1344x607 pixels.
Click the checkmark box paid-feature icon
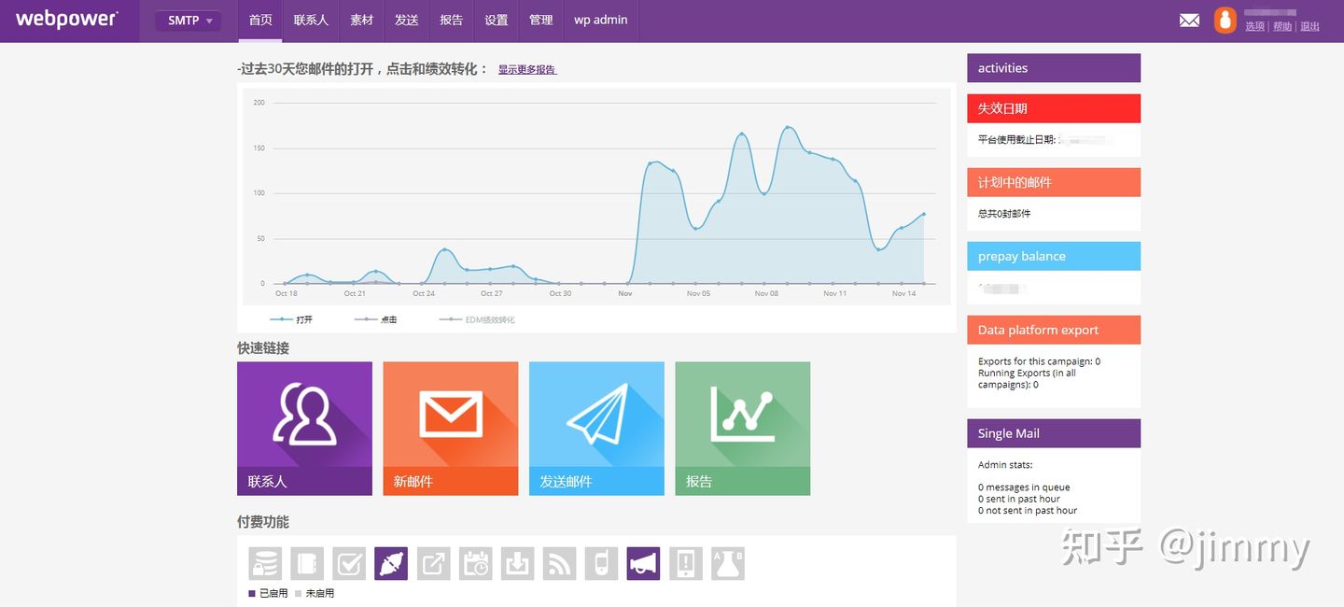(349, 564)
